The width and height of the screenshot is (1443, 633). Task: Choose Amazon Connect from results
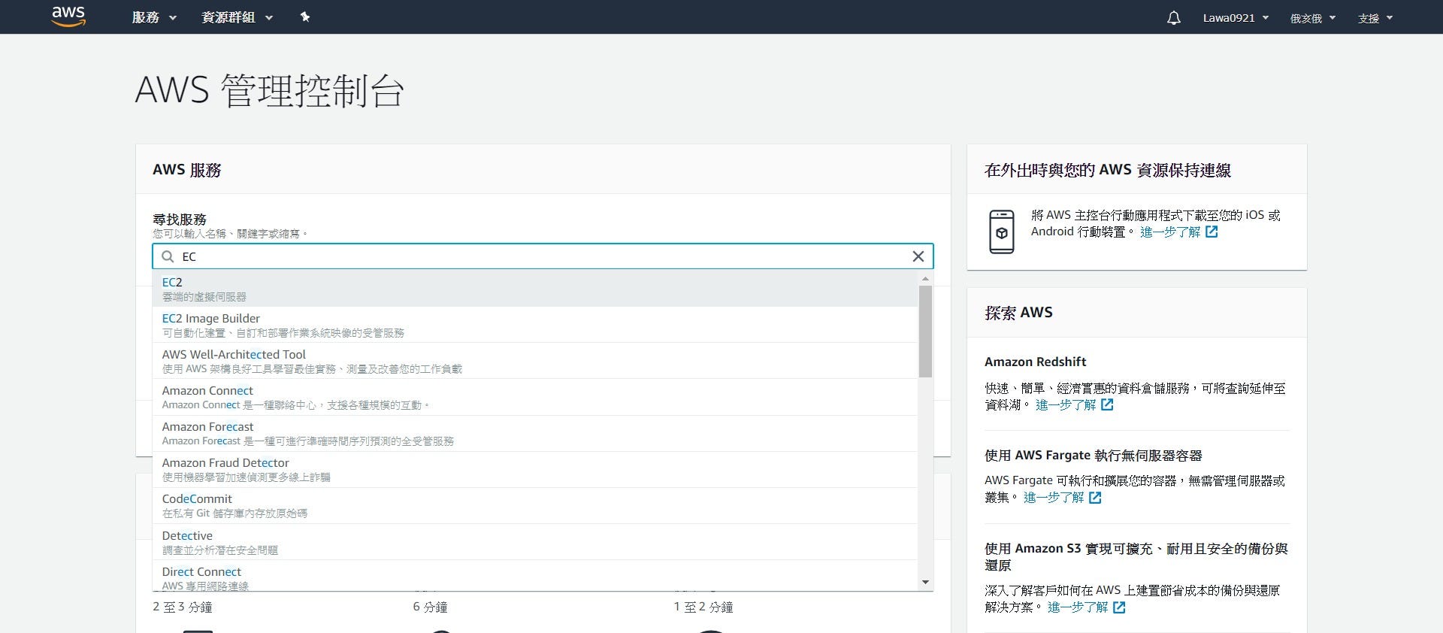click(534, 397)
